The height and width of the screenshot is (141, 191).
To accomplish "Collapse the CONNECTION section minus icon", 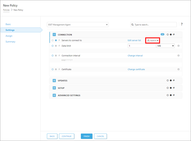I will point(54,35).
